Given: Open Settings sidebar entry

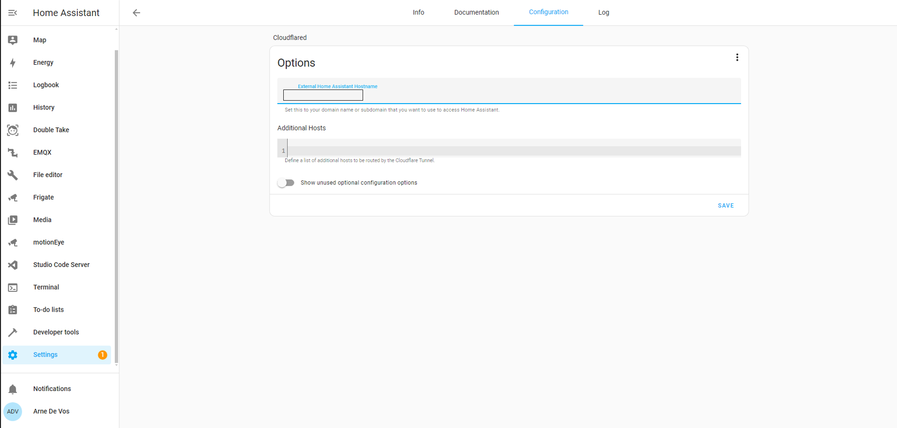Looking at the screenshot, I should point(56,355).
